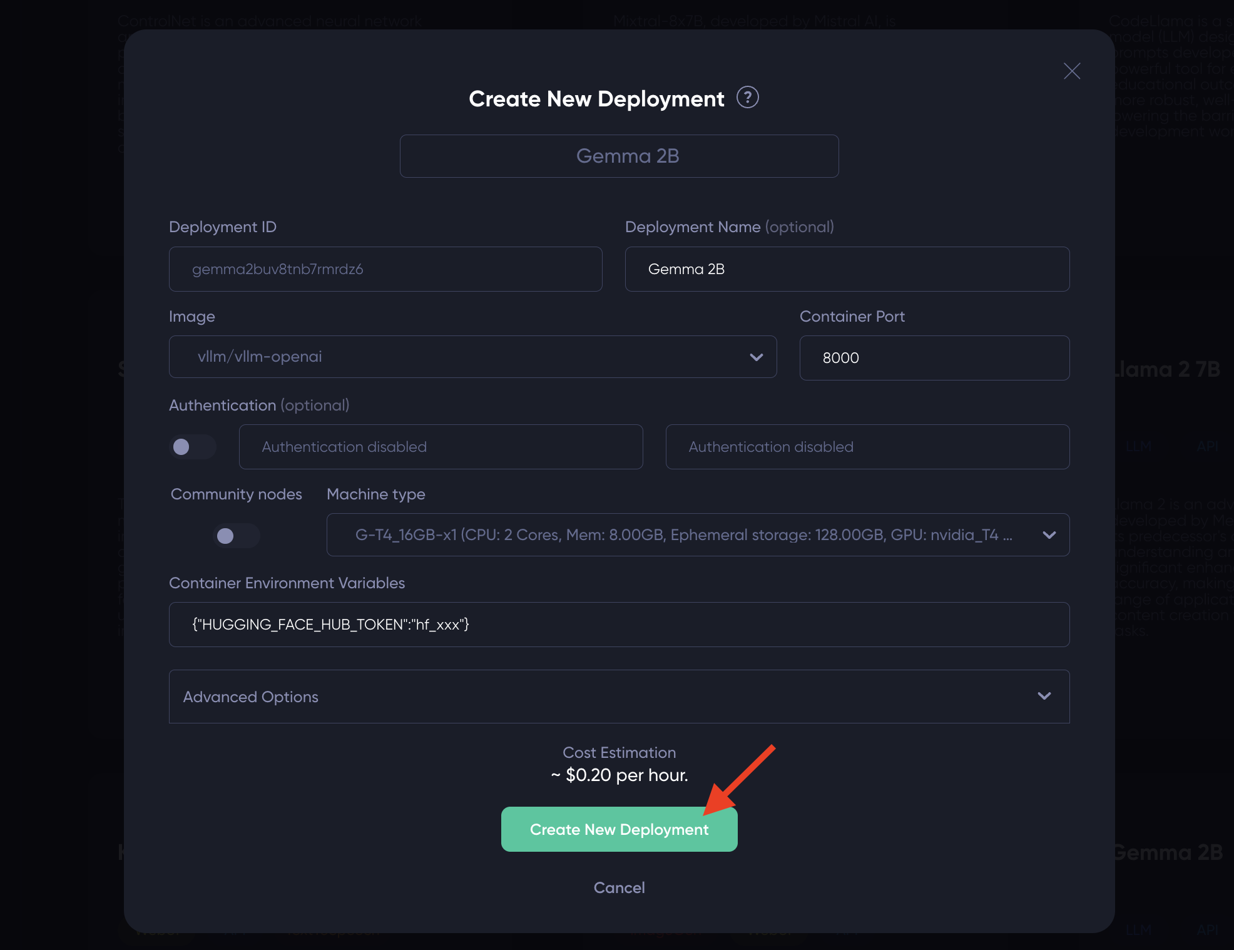Click the help question mark icon
The height and width of the screenshot is (950, 1234).
click(x=747, y=98)
